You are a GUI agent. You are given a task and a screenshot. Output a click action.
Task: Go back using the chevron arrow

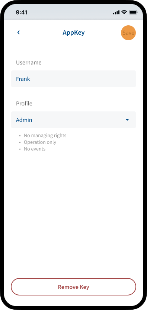pyautogui.click(x=19, y=33)
